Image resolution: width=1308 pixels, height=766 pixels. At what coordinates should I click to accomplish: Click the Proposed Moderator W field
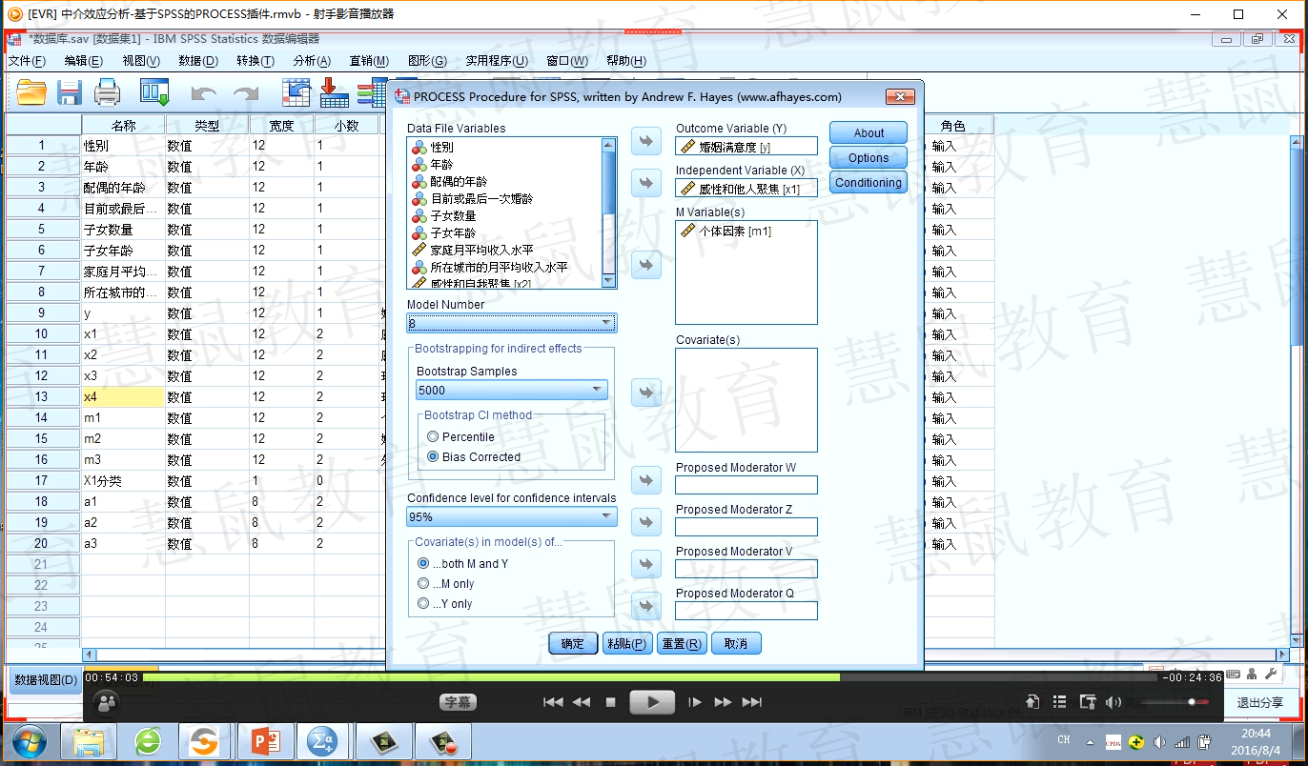[x=746, y=485]
